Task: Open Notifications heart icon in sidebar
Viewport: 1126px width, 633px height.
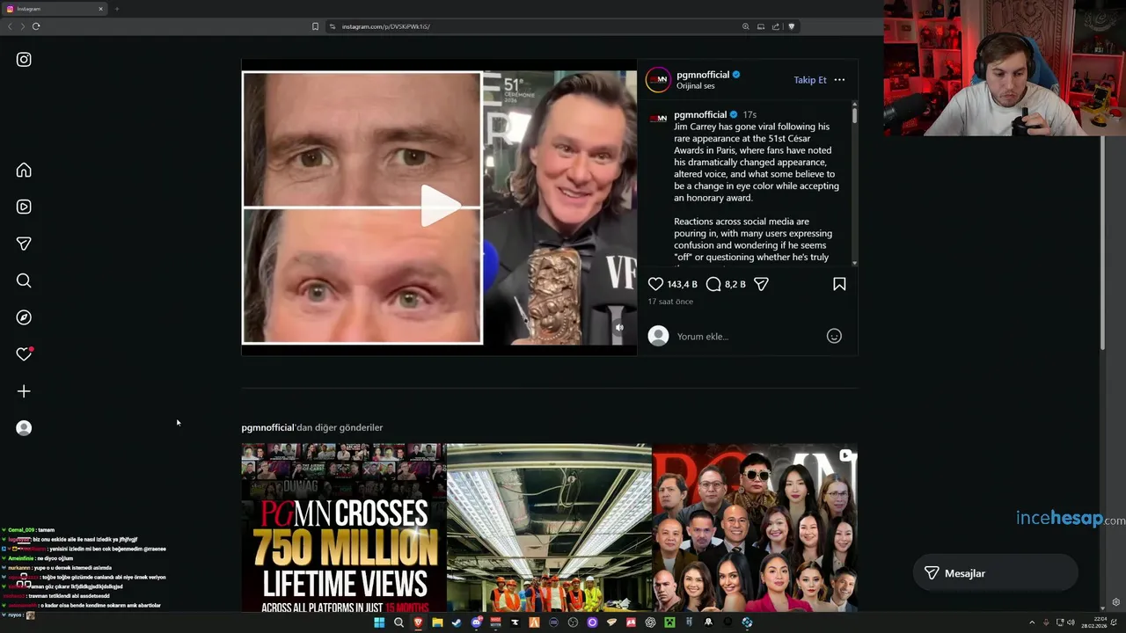Action: tap(24, 354)
